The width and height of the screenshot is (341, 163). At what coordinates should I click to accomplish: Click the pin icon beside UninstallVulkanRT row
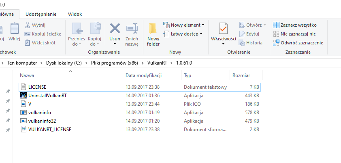click(x=8, y=101)
